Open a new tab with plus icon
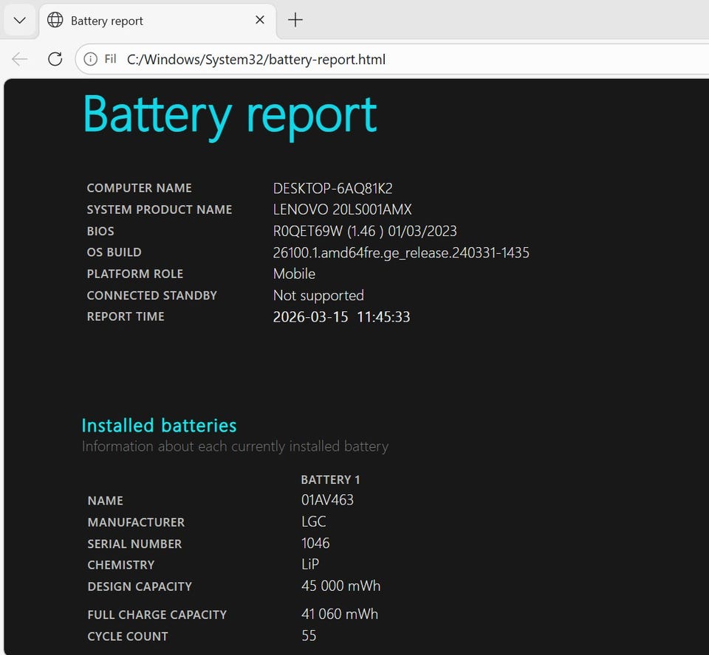The image size is (709, 655). (x=295, y=21)
